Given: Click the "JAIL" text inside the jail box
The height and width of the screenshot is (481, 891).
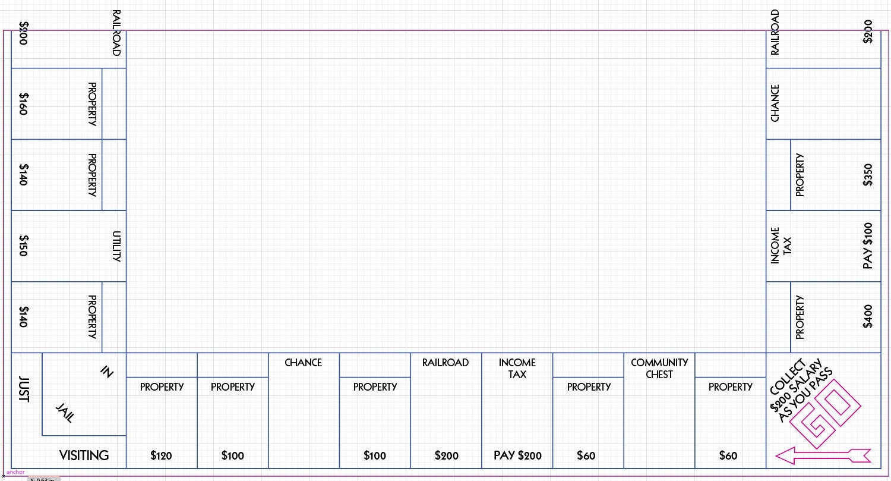Looking at the screenshot, I should [x=65, y=413].
